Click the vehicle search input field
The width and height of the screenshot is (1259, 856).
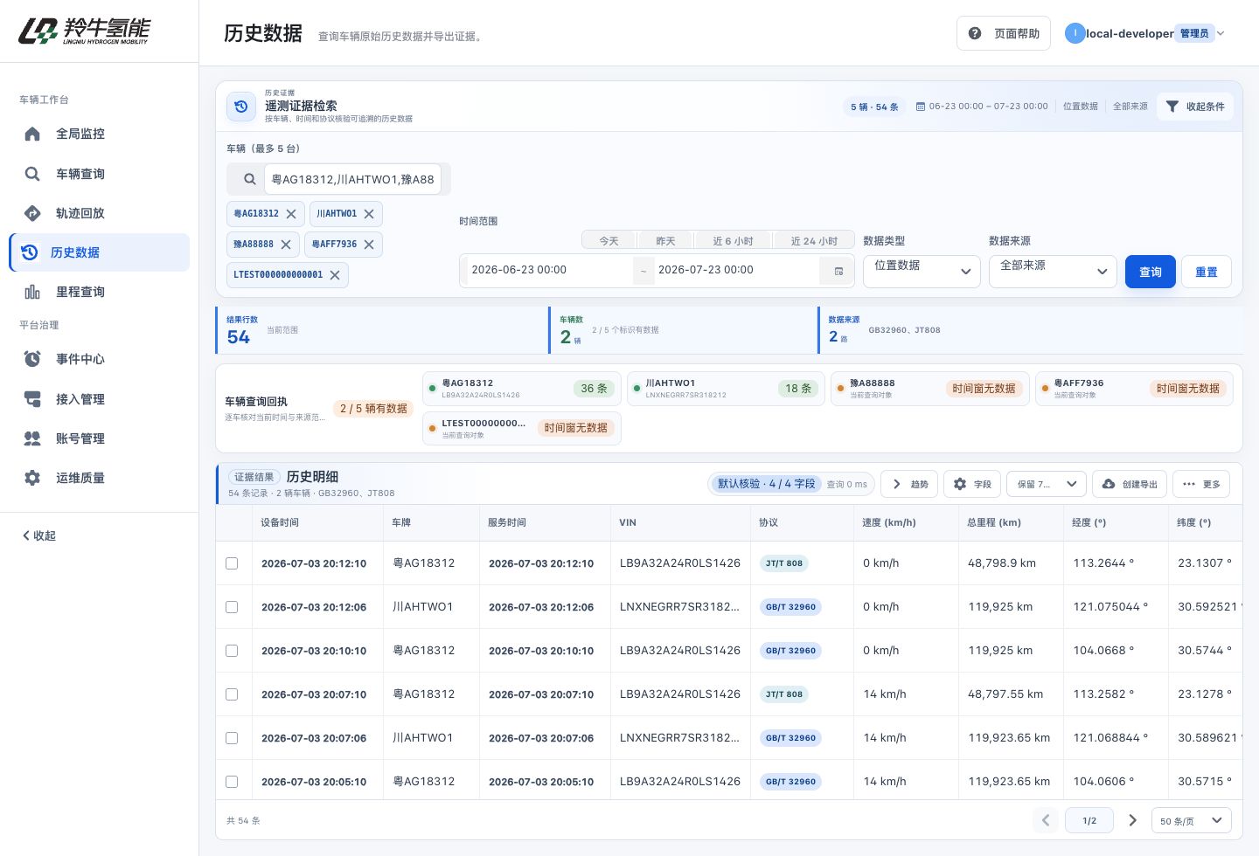352,179
